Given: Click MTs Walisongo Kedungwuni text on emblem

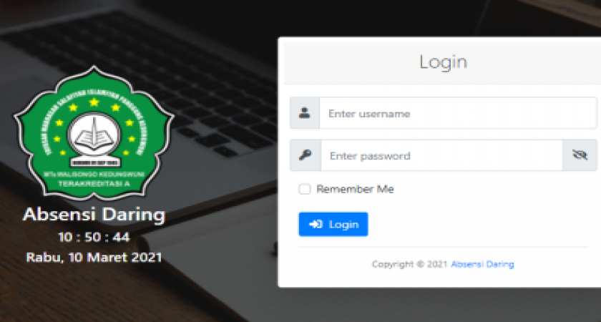Looking at the screenshot, I should 94,175.
